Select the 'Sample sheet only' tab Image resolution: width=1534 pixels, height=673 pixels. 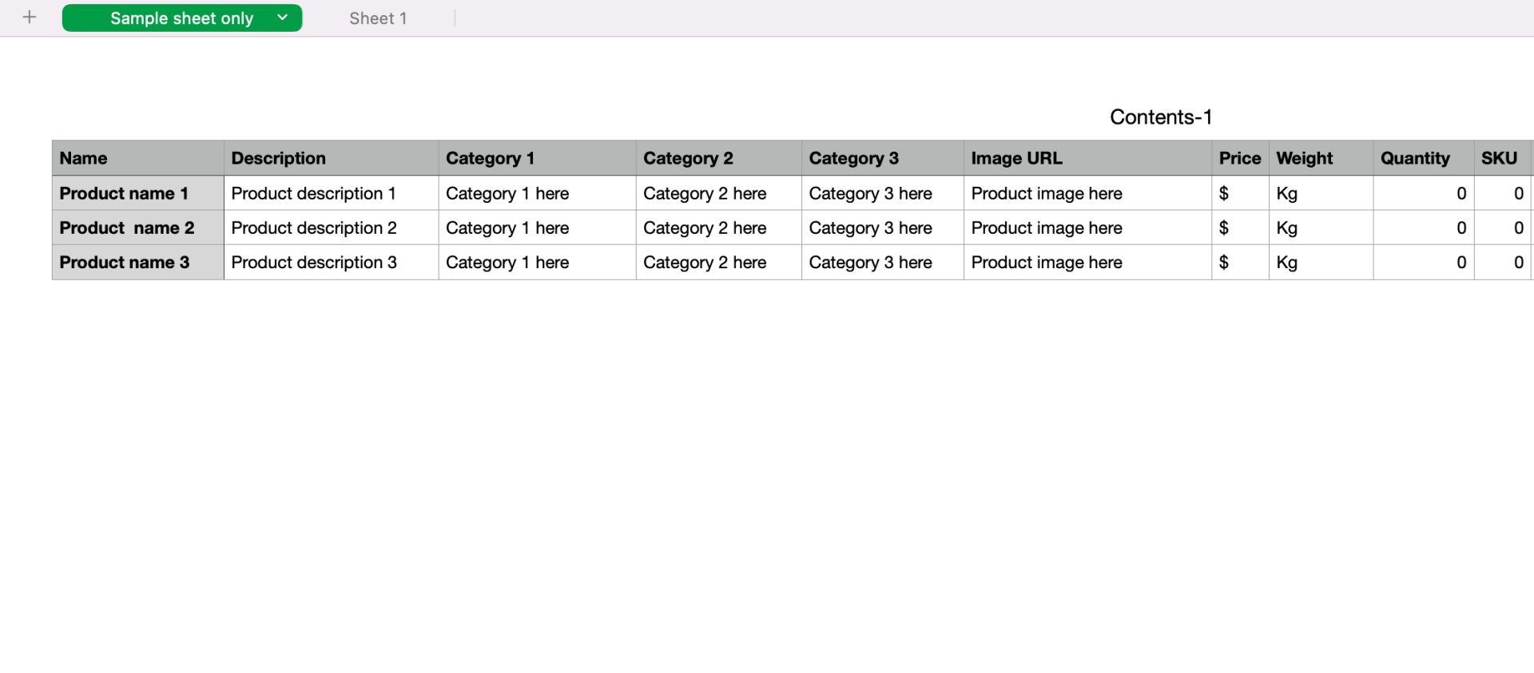(181, 18)
